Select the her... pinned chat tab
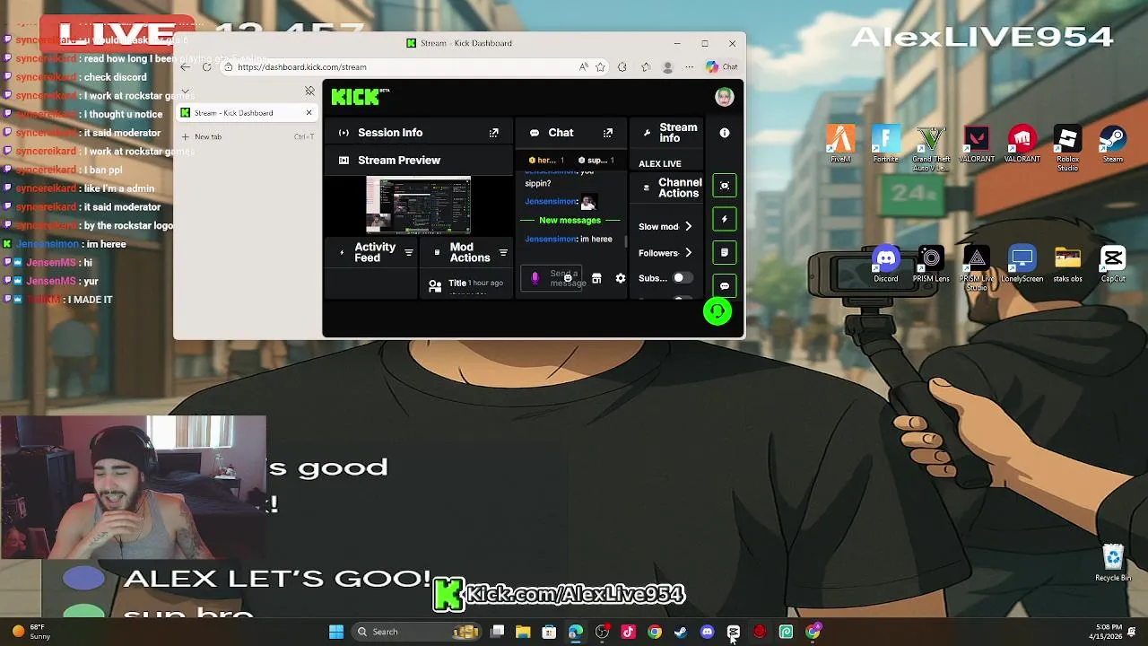Image resolution: width=1148 pixels, height=646 pixels. tap(545, 161)
